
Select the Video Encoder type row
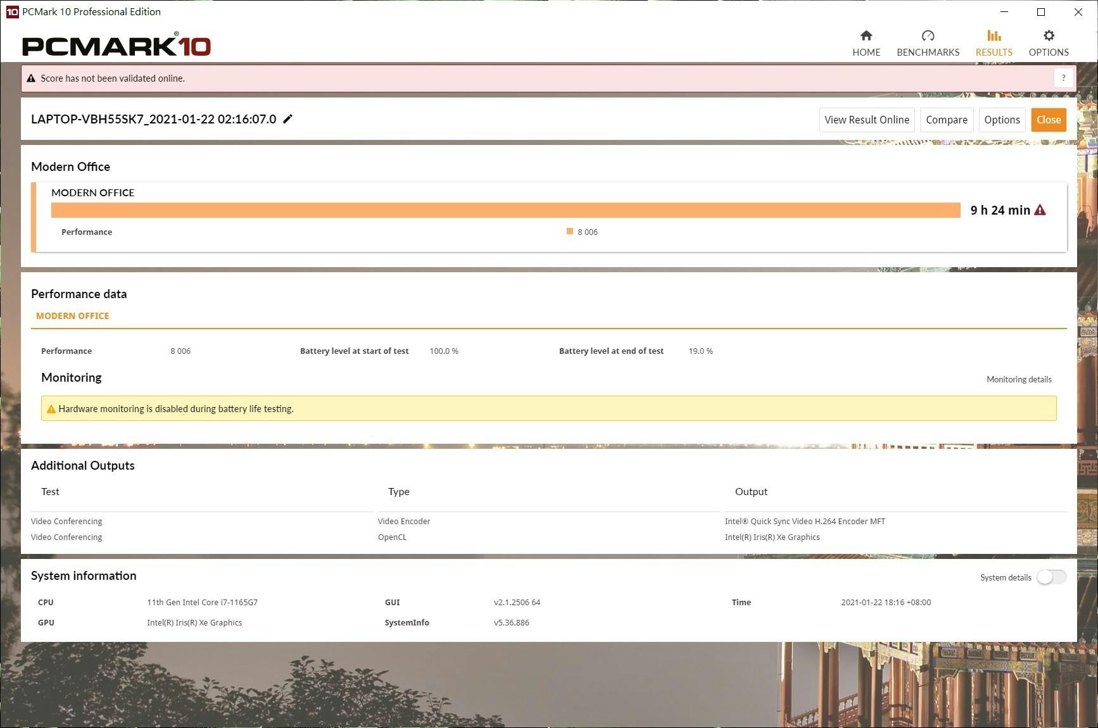click(404, 521)
